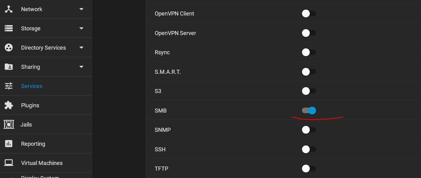The image size is (421, 178).
Task: Turn on the OpenVPN Server toggle
Action: (x=309, y=33)
